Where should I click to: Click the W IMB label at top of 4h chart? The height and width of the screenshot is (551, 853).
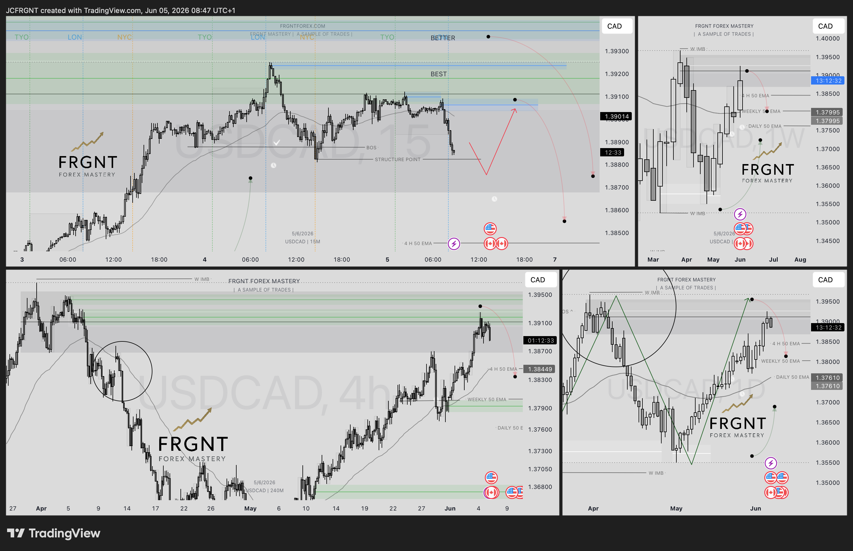[x=202, y=279]
